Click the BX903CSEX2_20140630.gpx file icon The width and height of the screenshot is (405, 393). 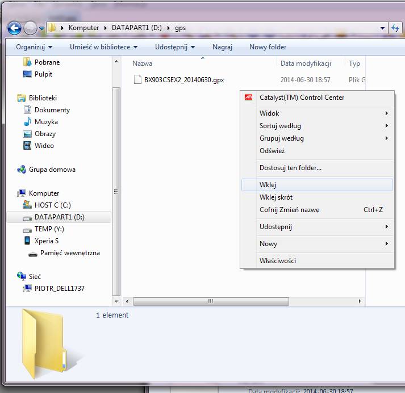137,80
